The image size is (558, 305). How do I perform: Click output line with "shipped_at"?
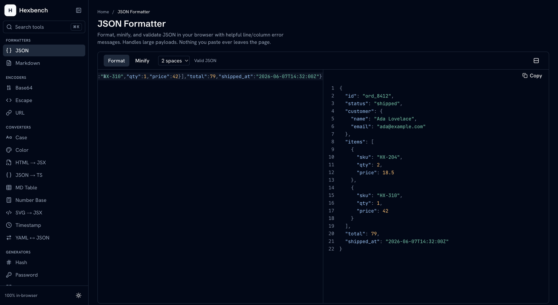(x=397, y=241)
